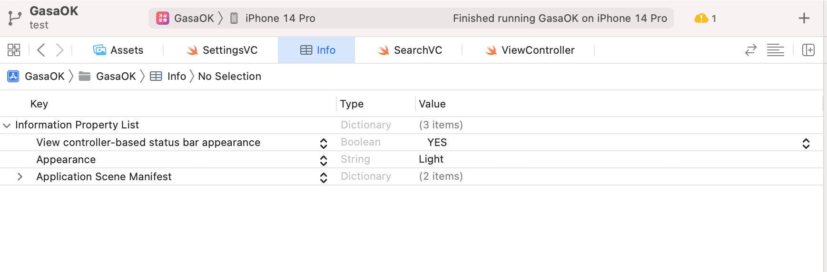Expand the Application Scene Manifest row
The image size is (827, 272).
click(x=20, y=177)
